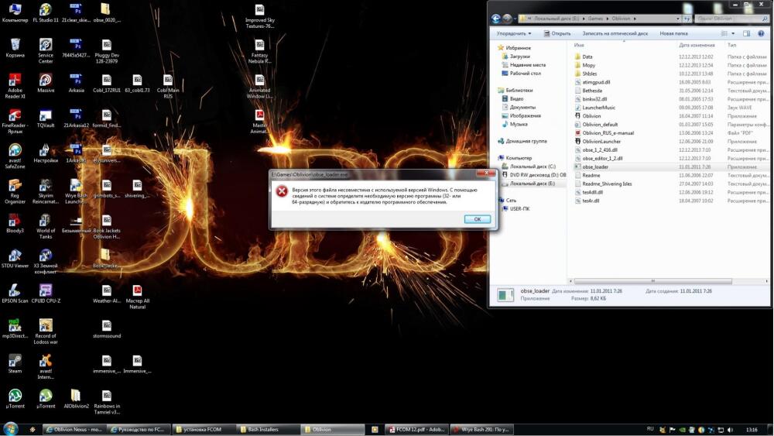Select Readme_Shivering Isles file
This screenshot has height=436, width=774.
click(x=607, y=184)
